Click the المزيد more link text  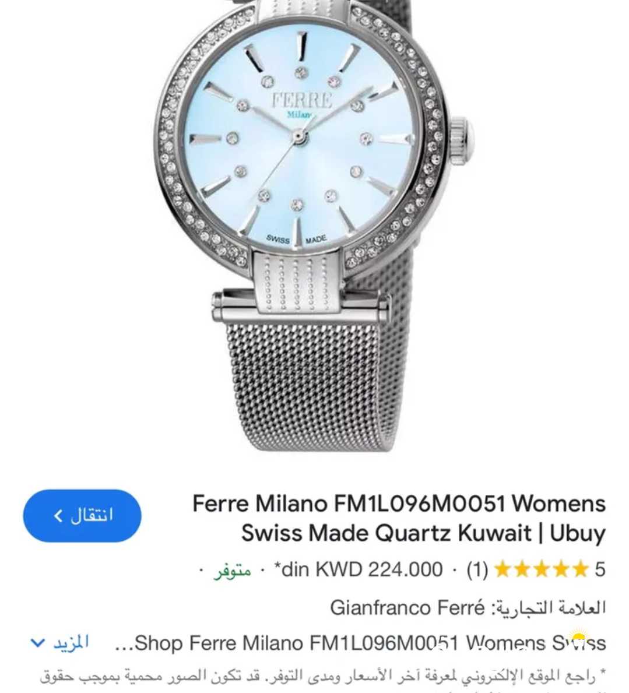[71, 642]
